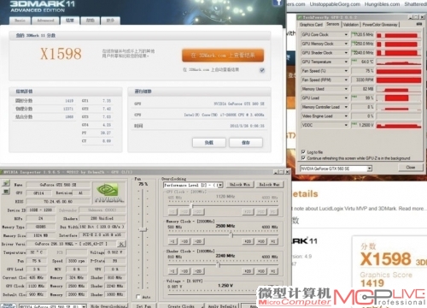Click Hide Overclocking button in Inspector
This screenshot has width=427, height=308.
(108, 306)
